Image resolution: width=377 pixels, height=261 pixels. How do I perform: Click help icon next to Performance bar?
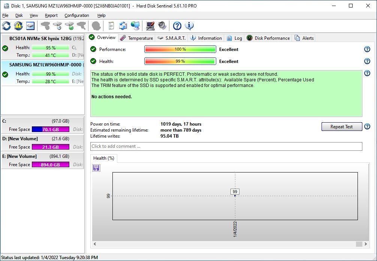pos(367,49)
